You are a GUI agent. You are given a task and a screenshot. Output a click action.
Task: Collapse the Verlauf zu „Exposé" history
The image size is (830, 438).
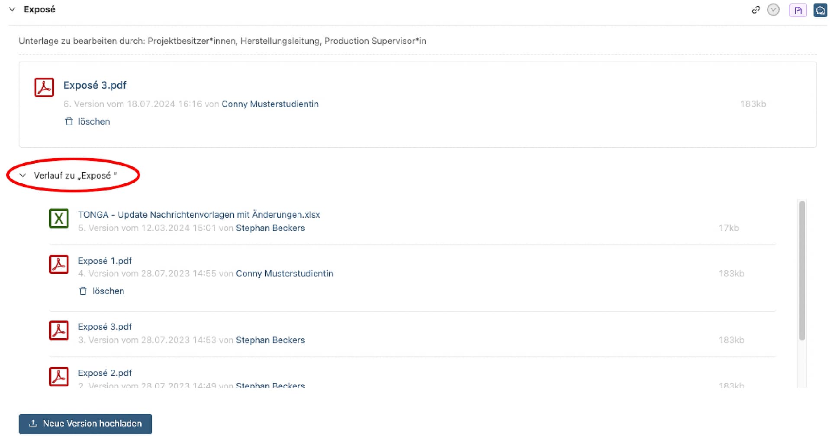coord(23,175)
